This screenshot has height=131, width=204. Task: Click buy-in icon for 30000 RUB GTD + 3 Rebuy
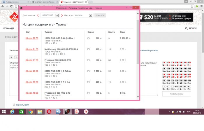(89, 71)
